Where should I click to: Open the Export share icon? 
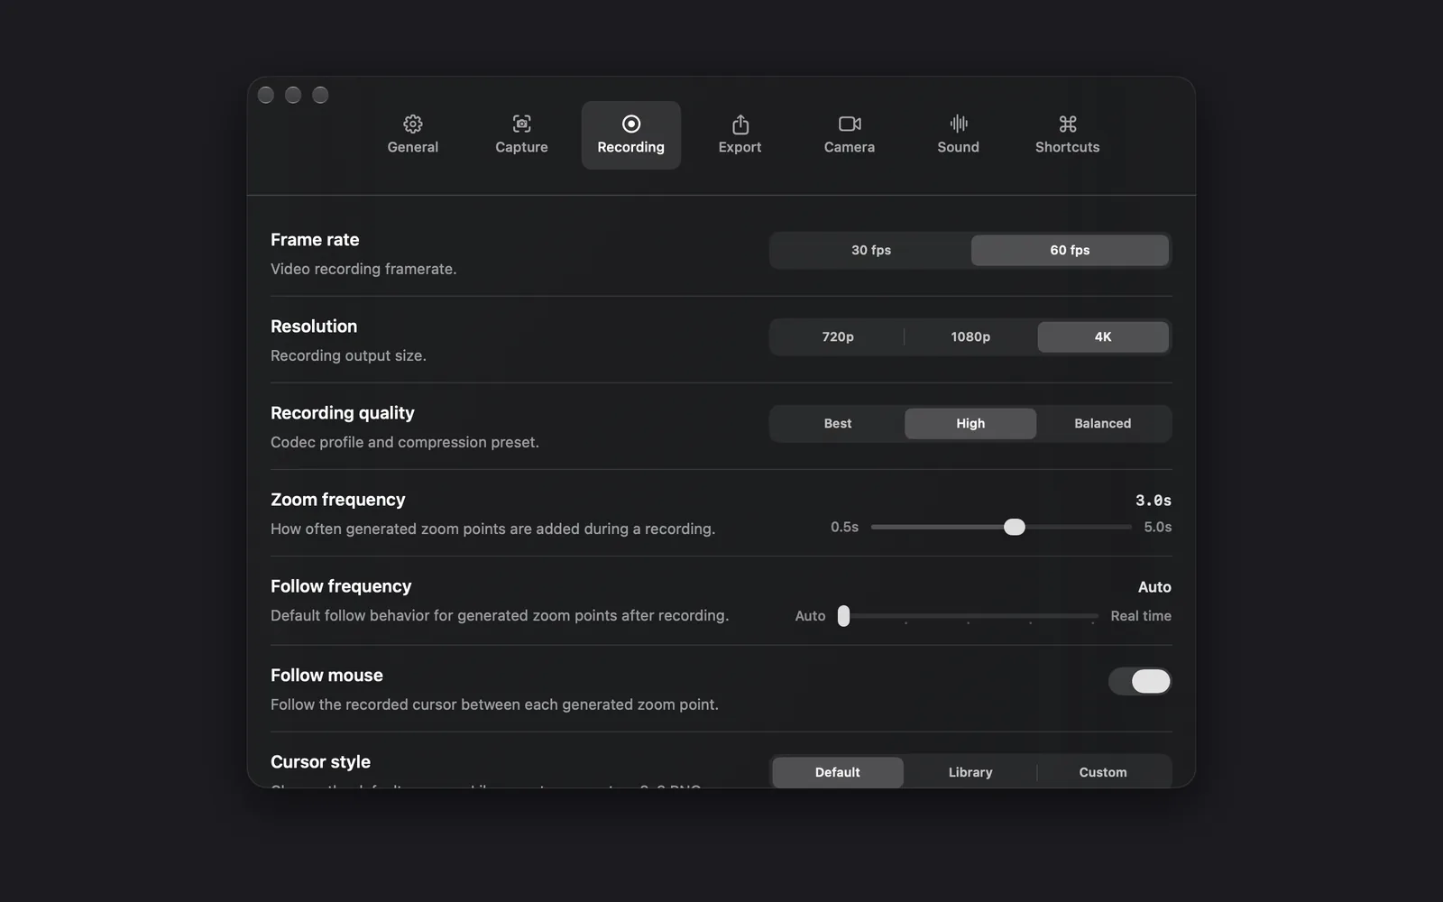point(740,124)
